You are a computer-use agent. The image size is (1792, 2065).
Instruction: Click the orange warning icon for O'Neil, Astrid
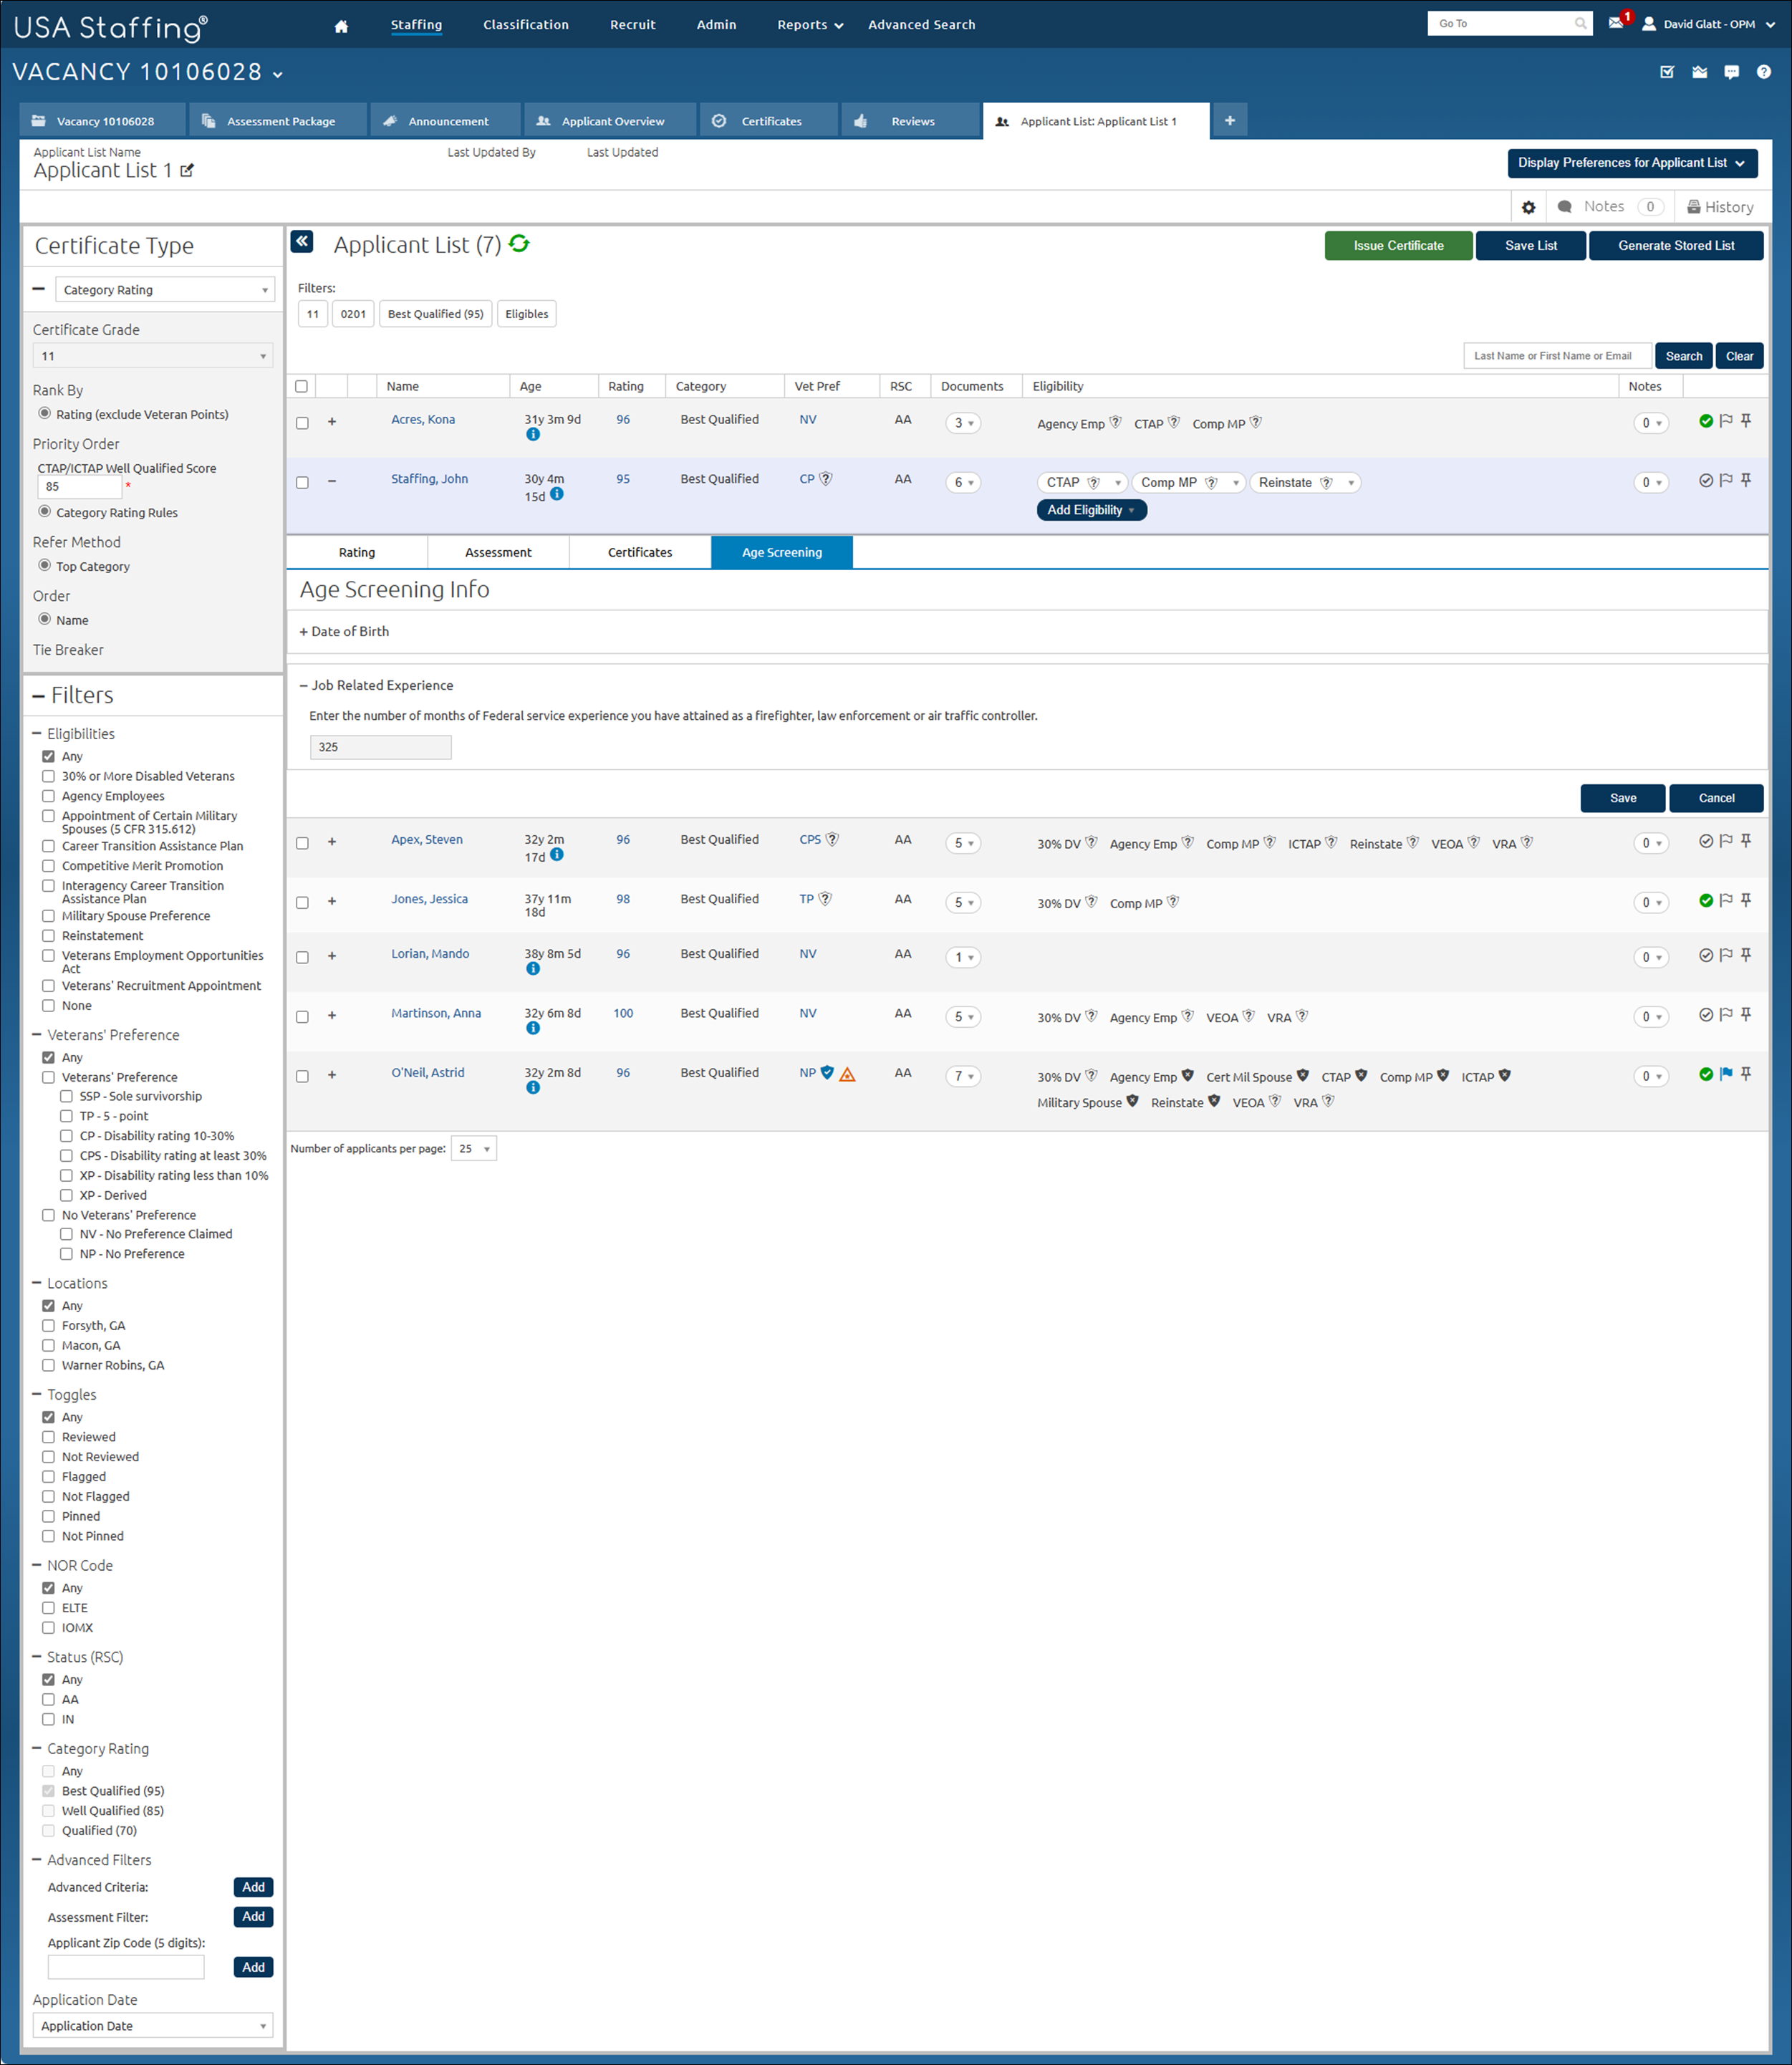click(x=847, y=1075)
